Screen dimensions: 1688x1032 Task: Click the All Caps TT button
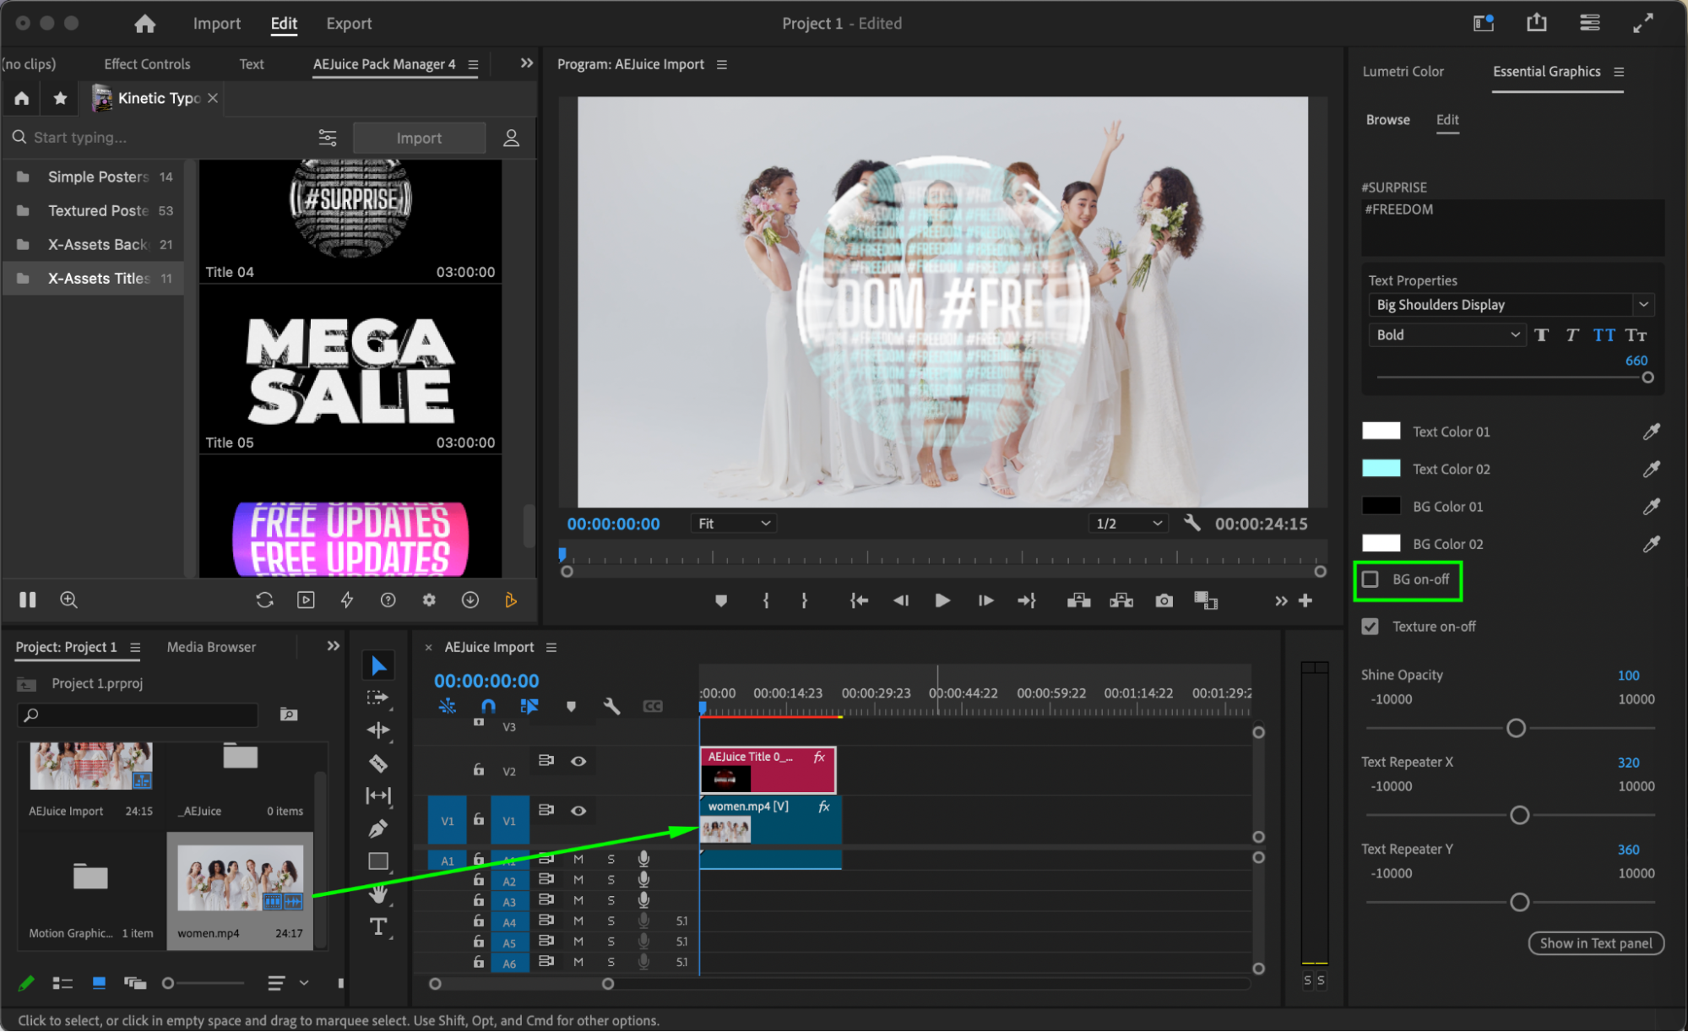1604,335
